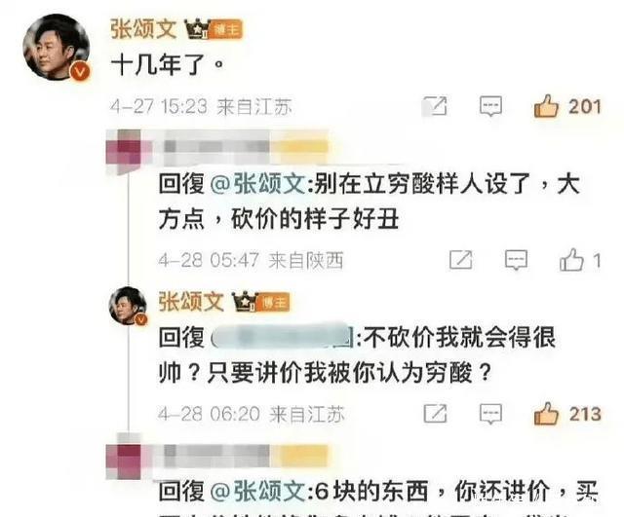Tap the crown badge beside the top 张颂文 name
The height and width of the screenshot is (517, 624).
coord(197,30)
